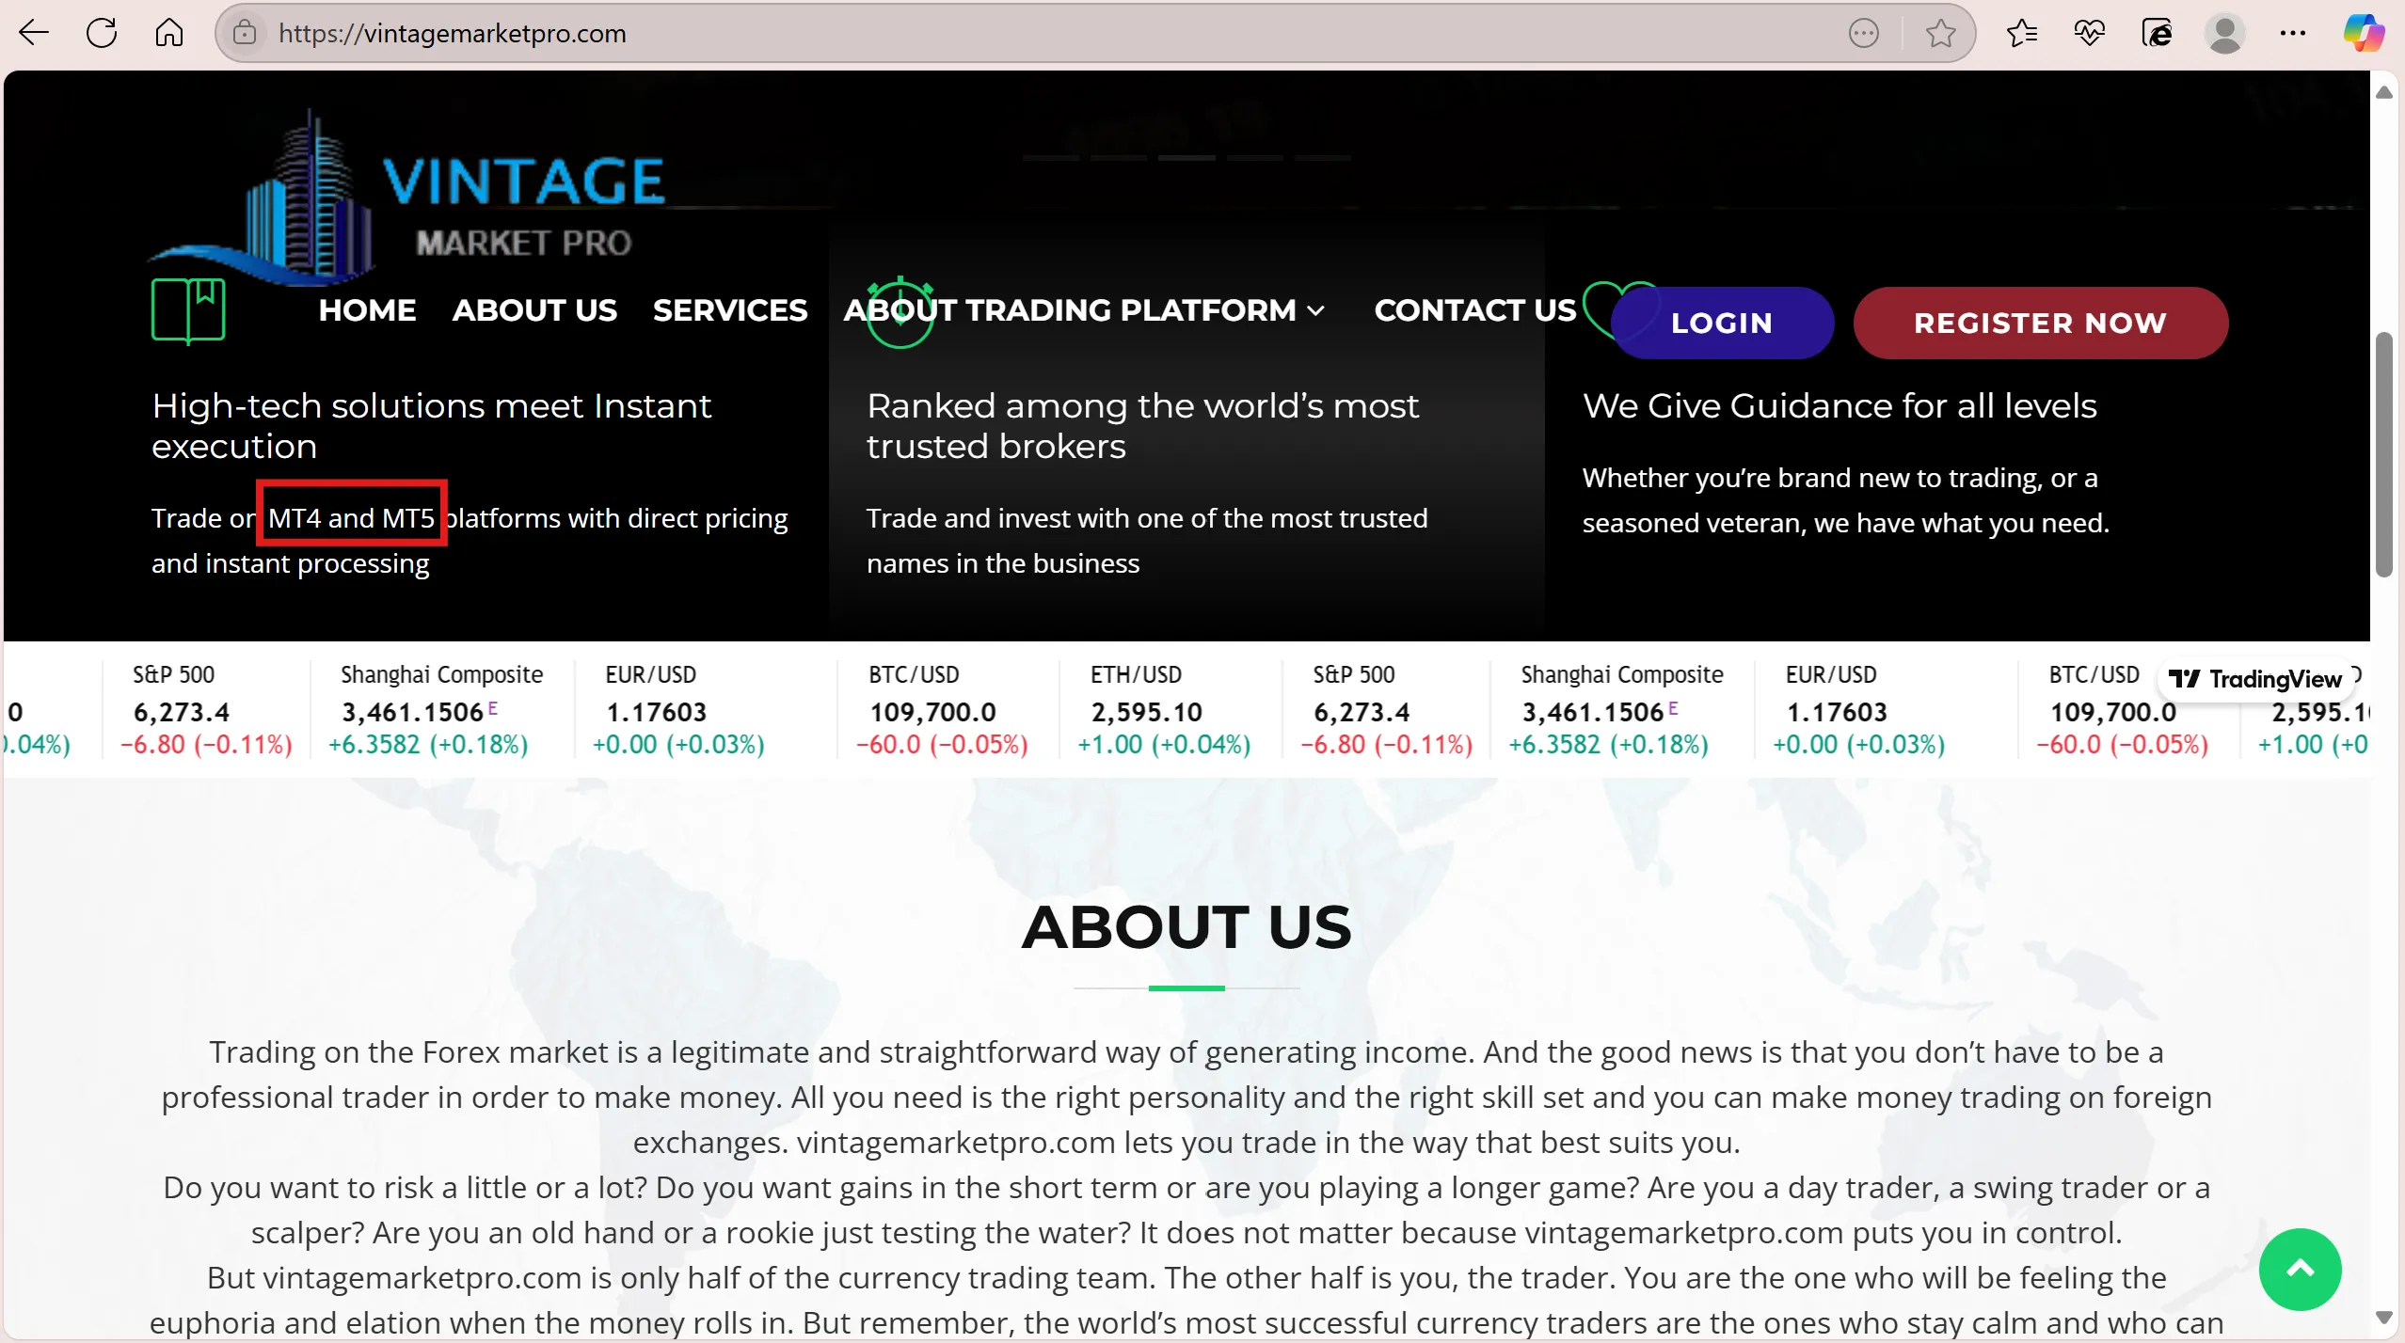
Task: Click the text 'seasoned veteran, we have what you need.'
Action: pos(1845,523)
